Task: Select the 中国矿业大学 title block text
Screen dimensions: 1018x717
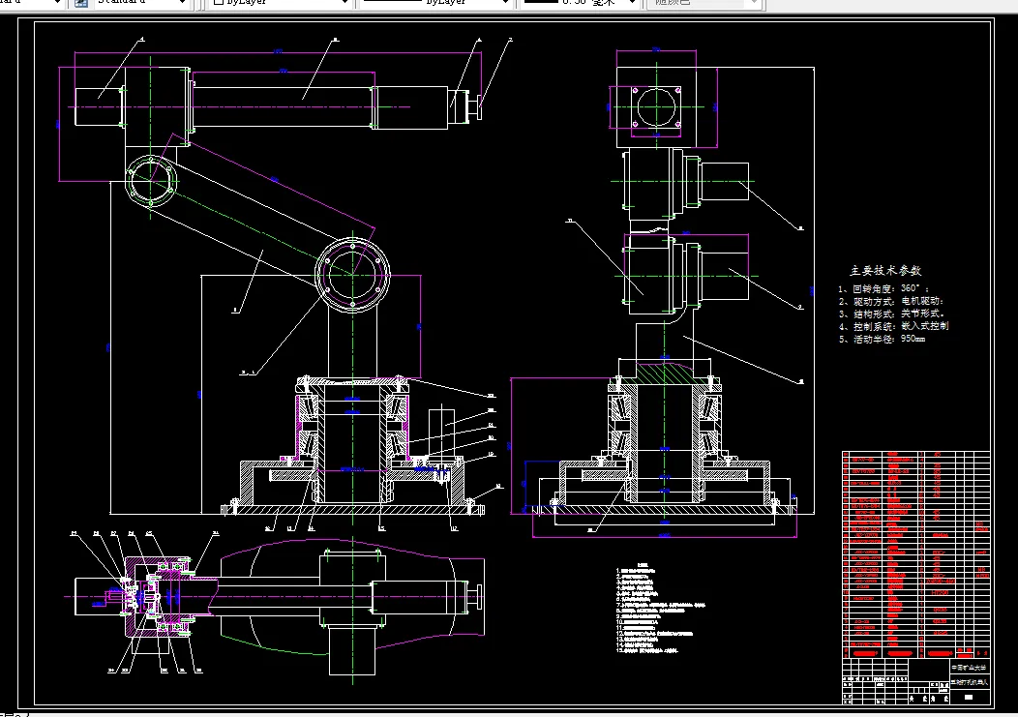Action: [x=970, y=668]
